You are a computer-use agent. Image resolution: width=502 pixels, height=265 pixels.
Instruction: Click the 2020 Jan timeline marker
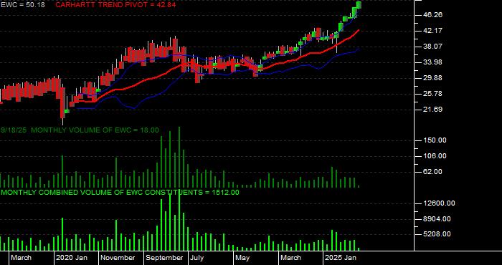tap(72, 258)
